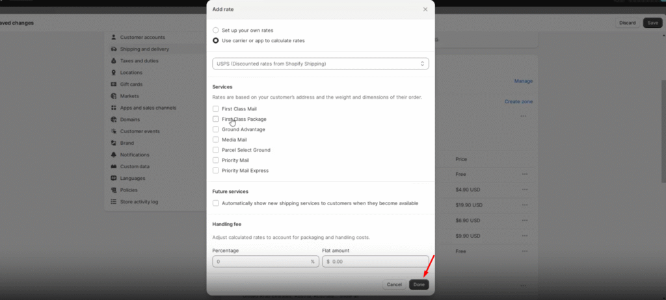The image size is (666, 300).
Task: Check the First Class Package service
Action: [216, 119]
